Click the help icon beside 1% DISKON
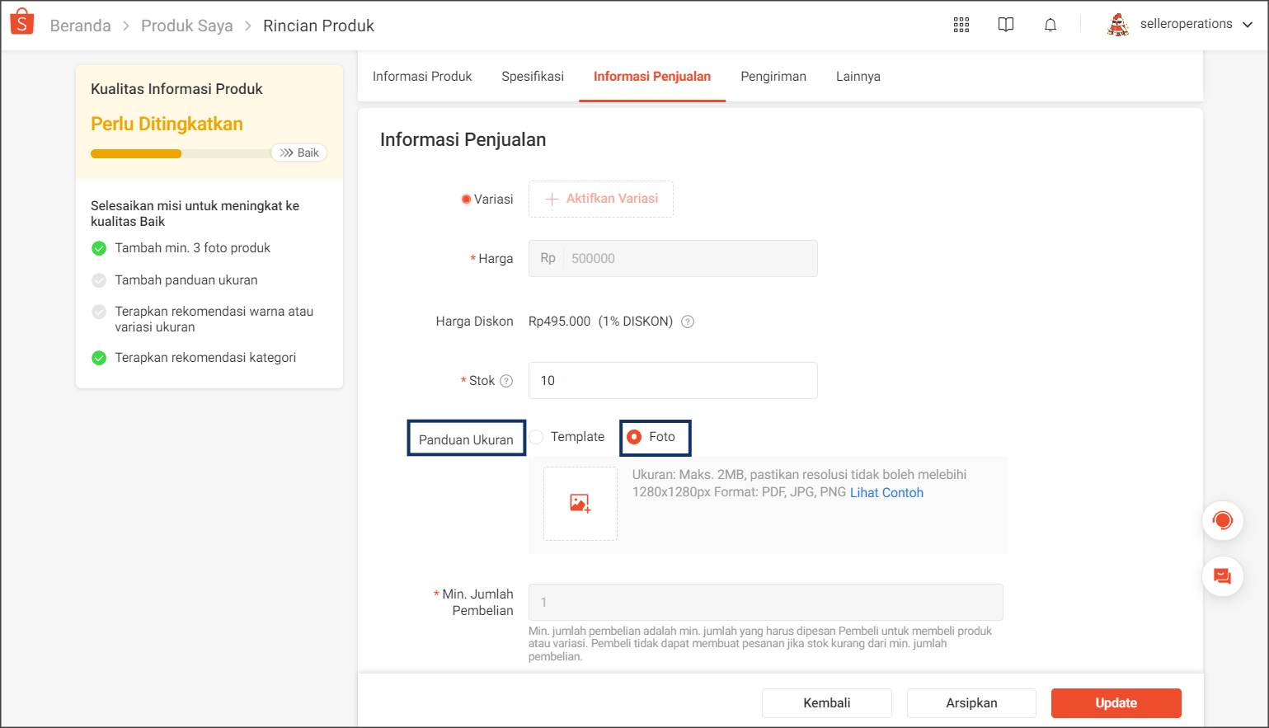Viewport: 1269px width, 728px height. pos(687,322)
